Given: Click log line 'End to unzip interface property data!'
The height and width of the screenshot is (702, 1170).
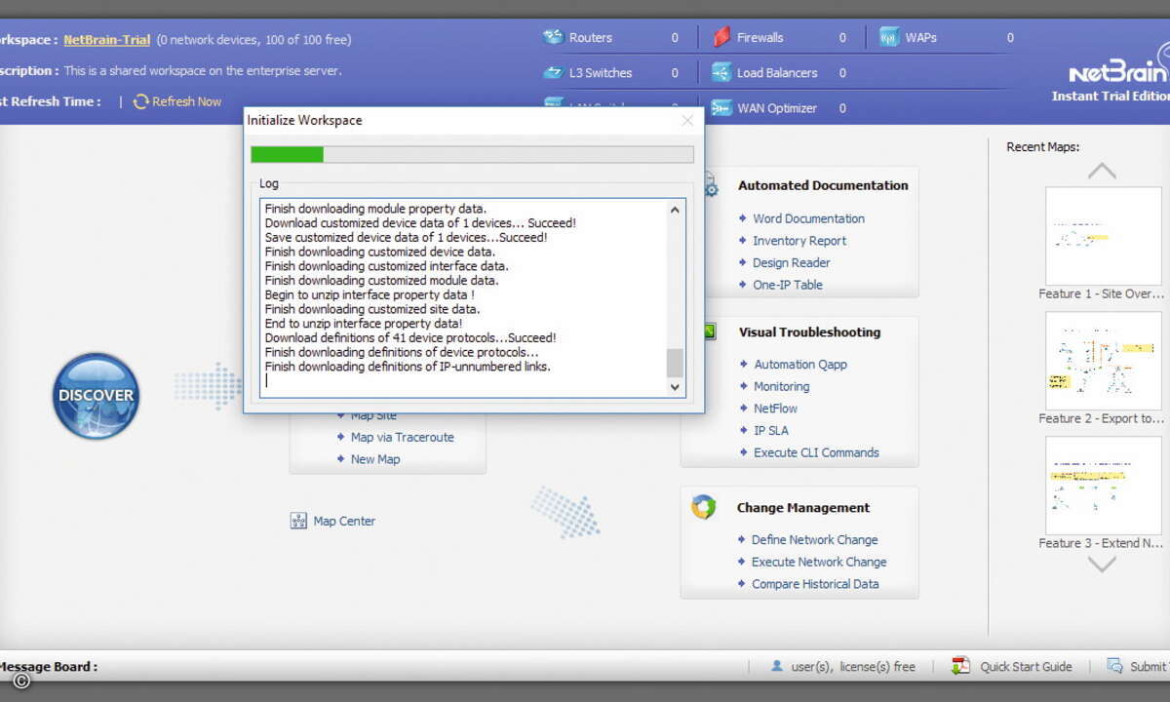Looking at the screenshot, I should (364, 324).
